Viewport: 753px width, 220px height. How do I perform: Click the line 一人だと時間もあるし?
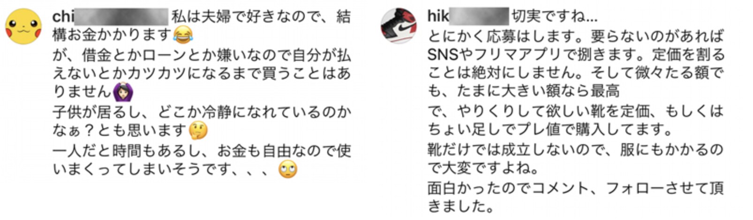tap(202, 151)
